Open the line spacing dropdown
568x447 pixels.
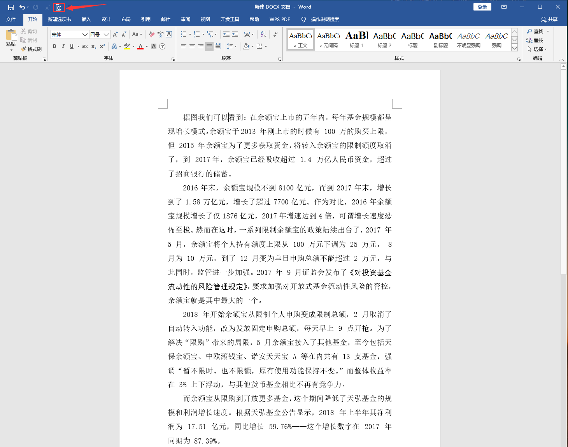tap(231, 46)
